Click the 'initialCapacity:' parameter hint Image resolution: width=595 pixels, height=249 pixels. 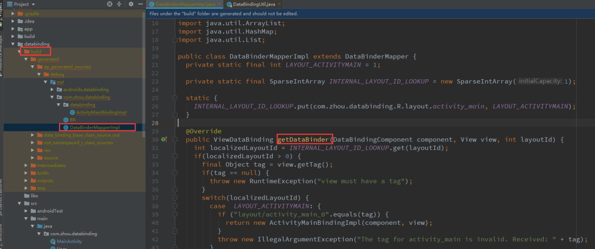[x=541, y=81]
